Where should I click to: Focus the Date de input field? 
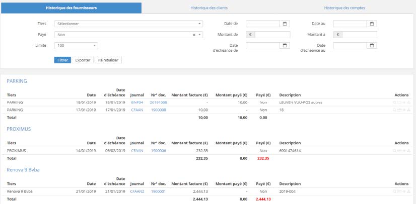click(263, 24)
